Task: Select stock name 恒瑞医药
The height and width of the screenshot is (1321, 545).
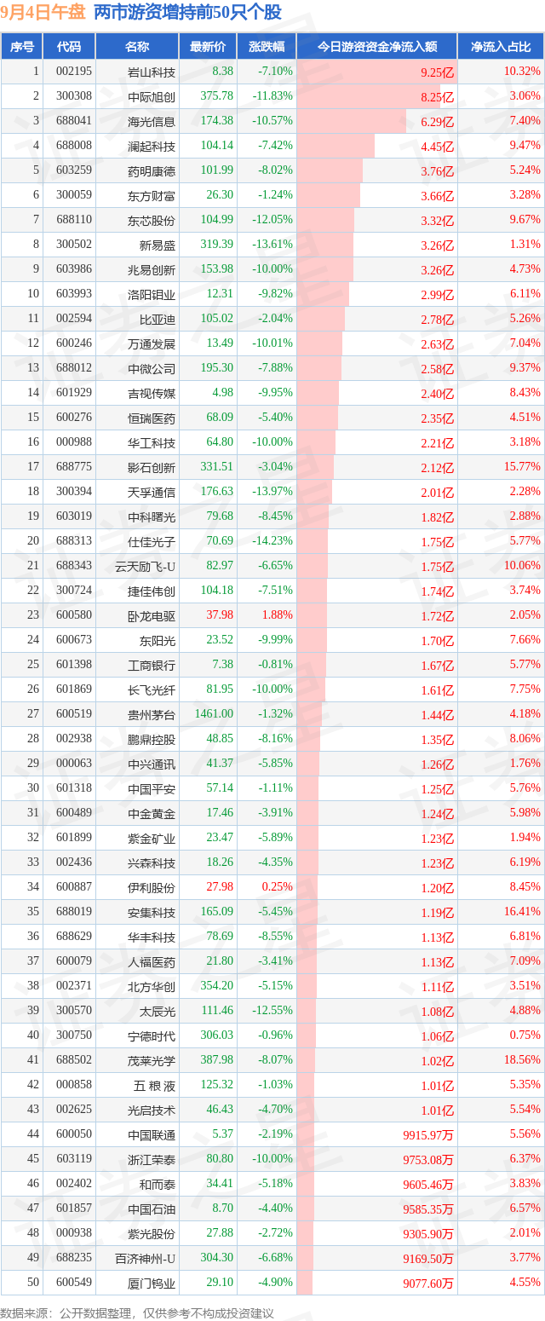Action: coord(152,418)
